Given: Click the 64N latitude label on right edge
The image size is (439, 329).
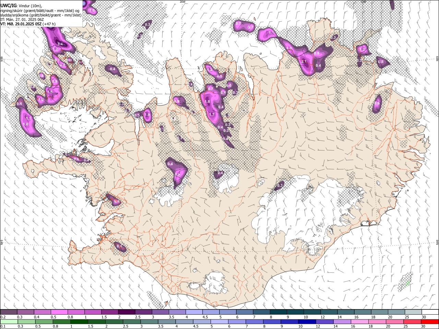Looking at the screenshot, I should point(437,242).
